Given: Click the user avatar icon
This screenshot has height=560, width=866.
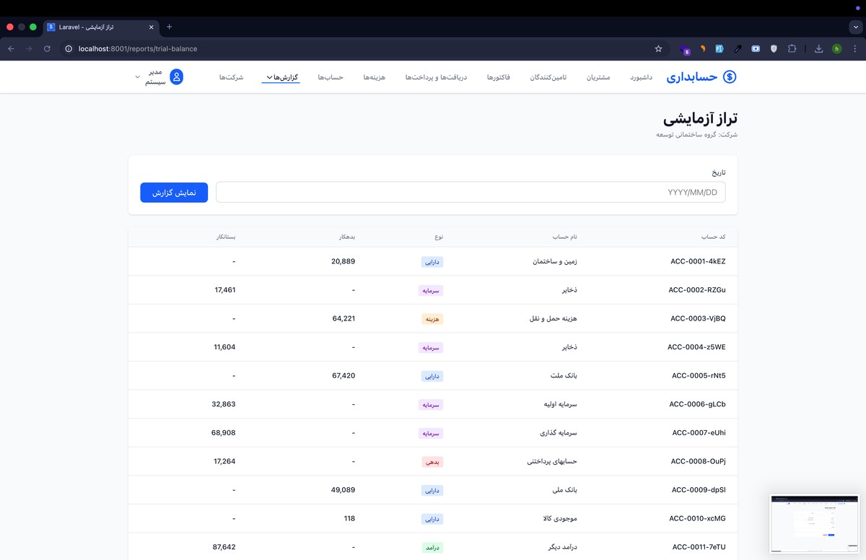Looking at the screenshot, I should (176, 77).
